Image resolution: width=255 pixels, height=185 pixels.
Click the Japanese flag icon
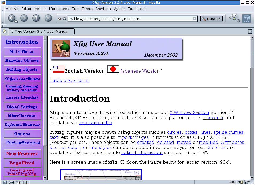tap(113, 69)
